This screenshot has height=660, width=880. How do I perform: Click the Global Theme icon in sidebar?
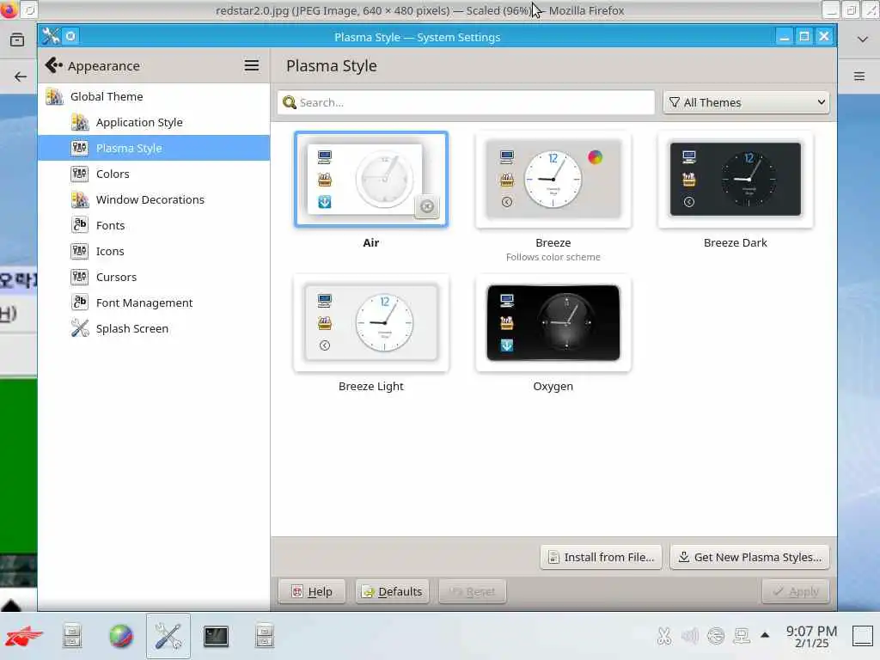click(54, 96)
